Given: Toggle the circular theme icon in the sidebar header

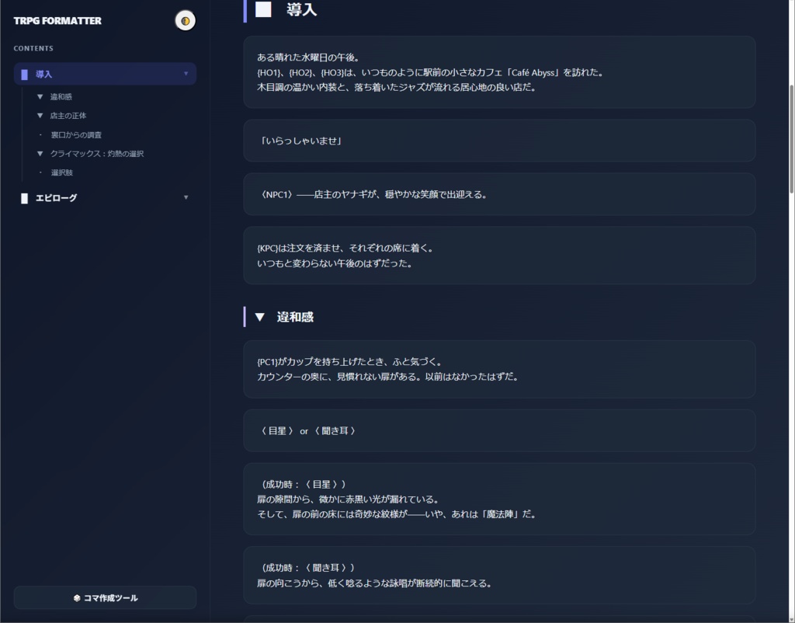Looking at the screenshot, I should click(184, 21).
